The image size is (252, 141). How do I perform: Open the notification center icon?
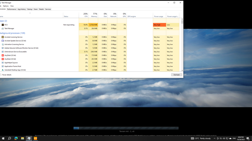(x=248, y=138)
